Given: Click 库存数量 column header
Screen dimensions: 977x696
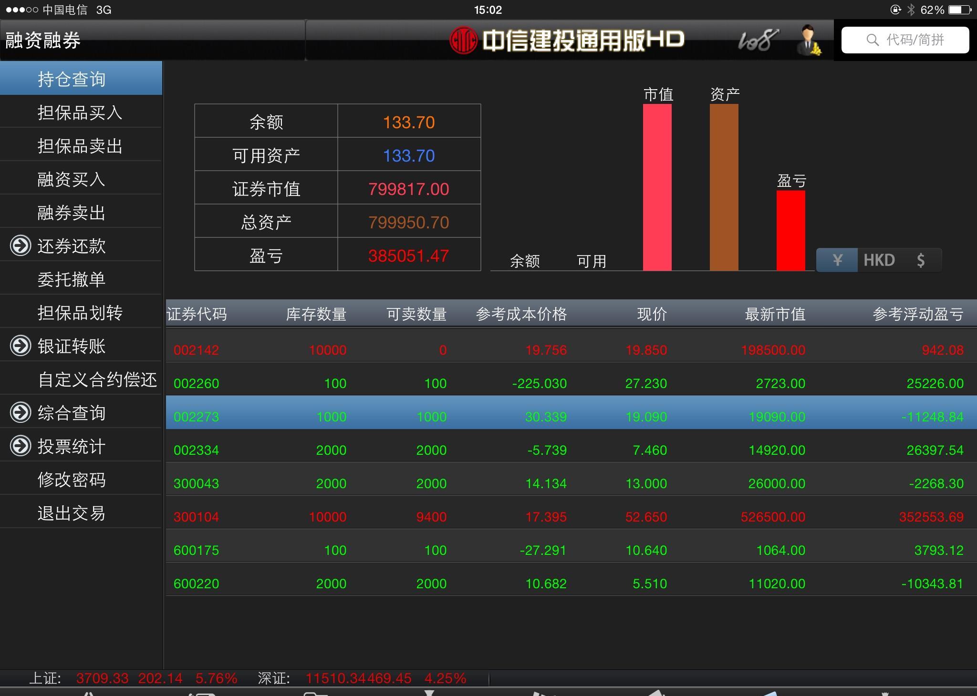Looking at the screenshot, I should point(316,314).
